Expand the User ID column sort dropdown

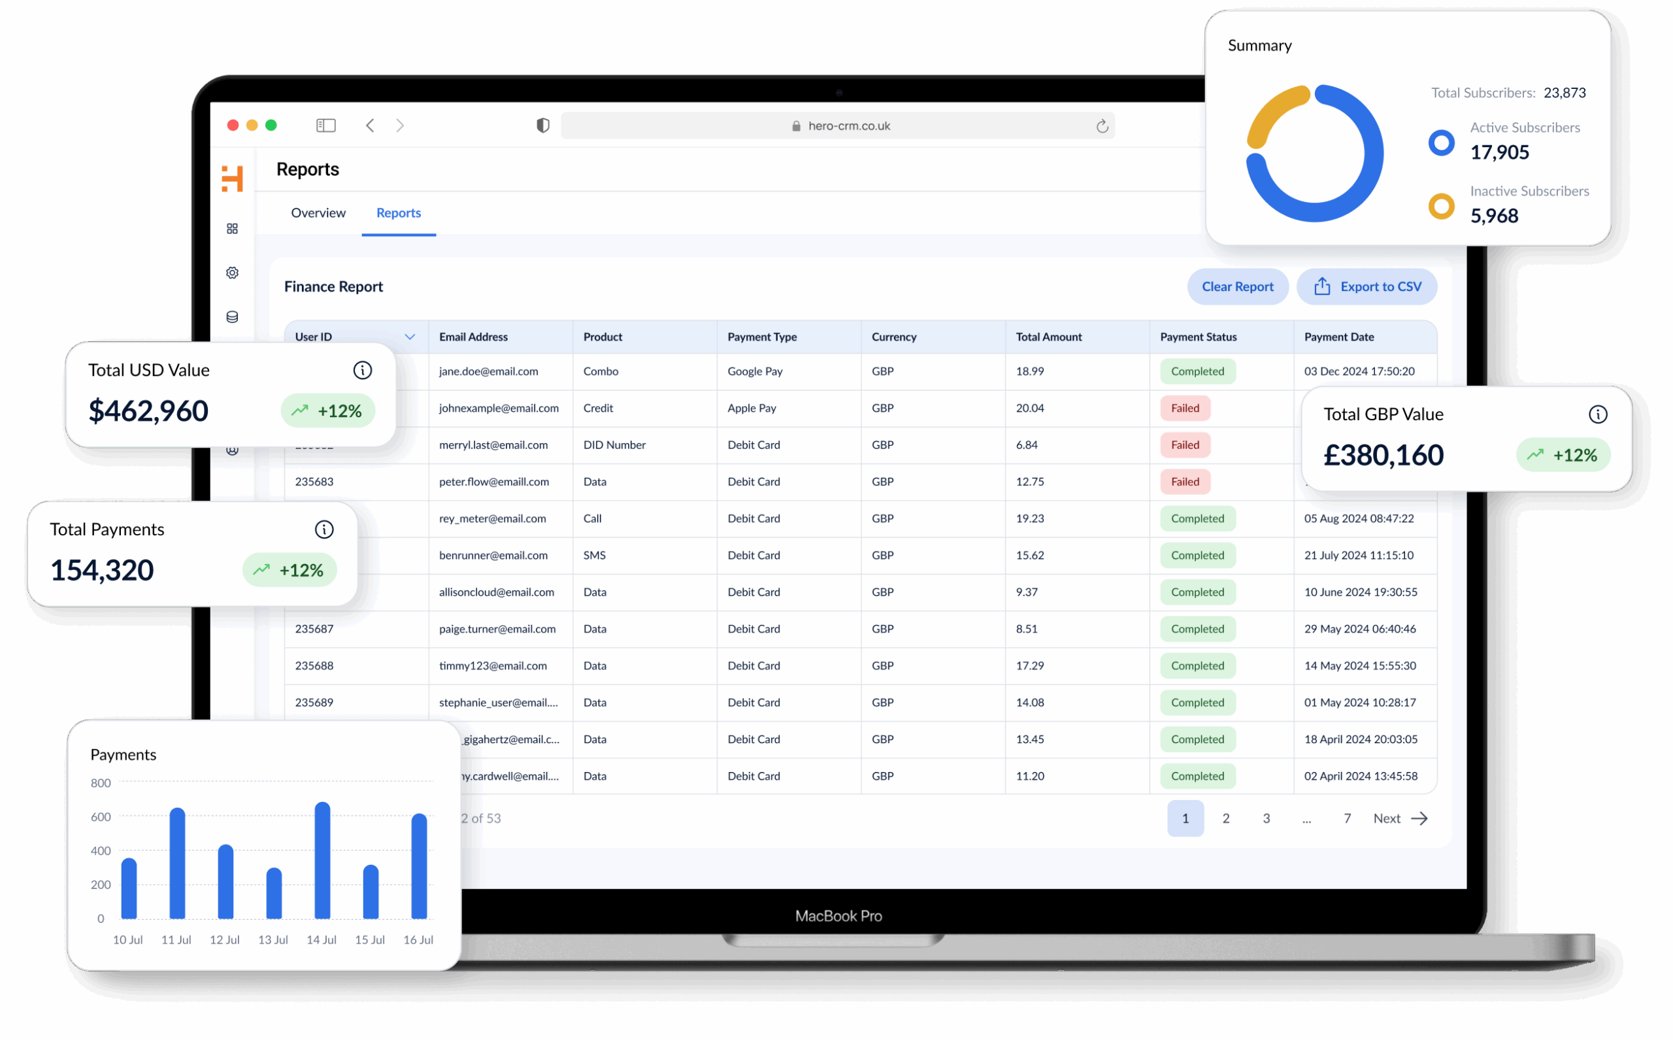(x=410, y=337)
